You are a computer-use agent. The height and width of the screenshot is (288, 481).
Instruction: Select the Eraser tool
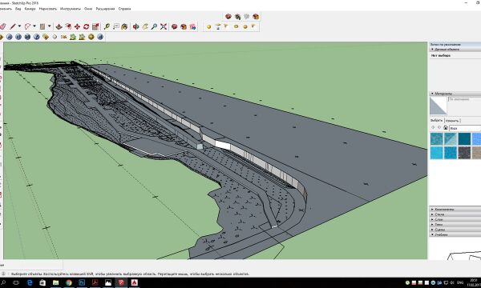pos(2,26)
